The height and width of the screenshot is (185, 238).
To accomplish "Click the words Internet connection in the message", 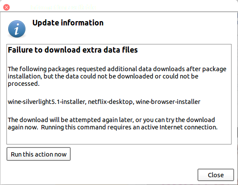I will [188, 127].
